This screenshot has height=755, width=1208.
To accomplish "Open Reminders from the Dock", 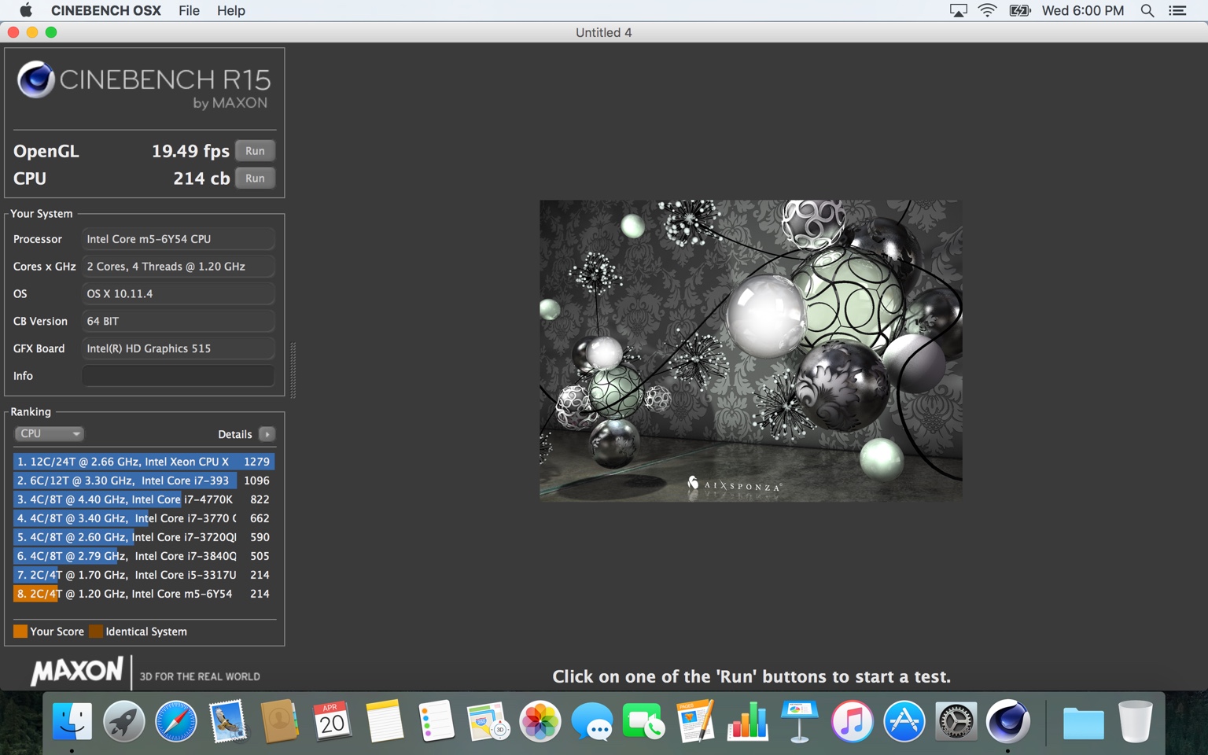I will [436, 721].
